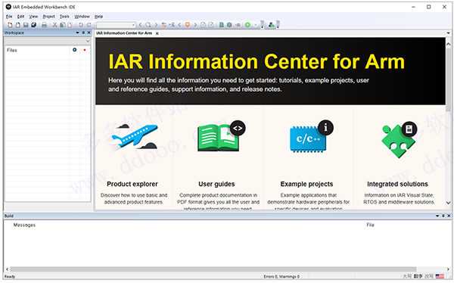
Task: Click the red dot column header in Workspace
Action: click(x=85, y=50)
